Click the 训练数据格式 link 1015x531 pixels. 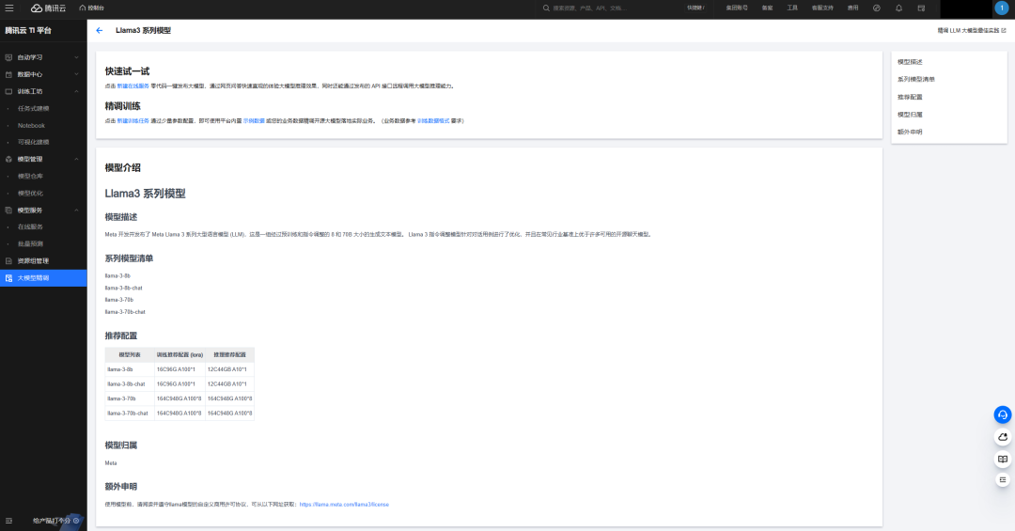(x=433, y=121)
